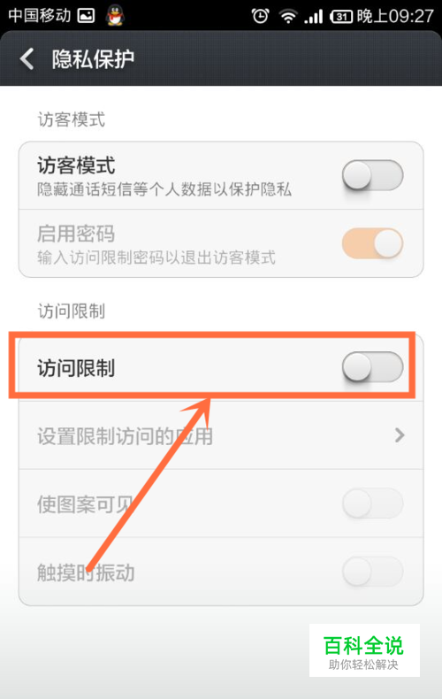The width and height of the screenshot is (442, 699).
Task: Tap the 中国移动 carrier label
Action: (x=40, y=16)
